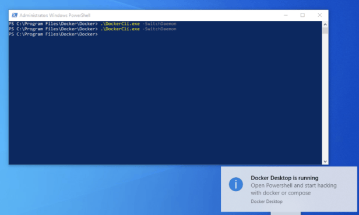The image size is (359, 215).
Task: Click the blue info icon in the Docker notification
Action: click(236, 184)
